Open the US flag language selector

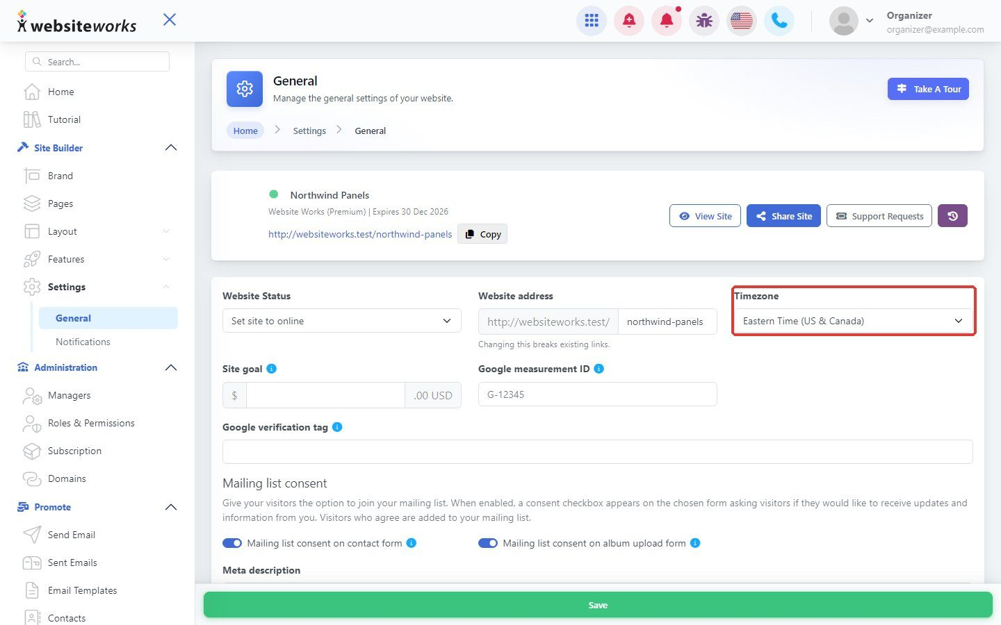coord(742,21)
